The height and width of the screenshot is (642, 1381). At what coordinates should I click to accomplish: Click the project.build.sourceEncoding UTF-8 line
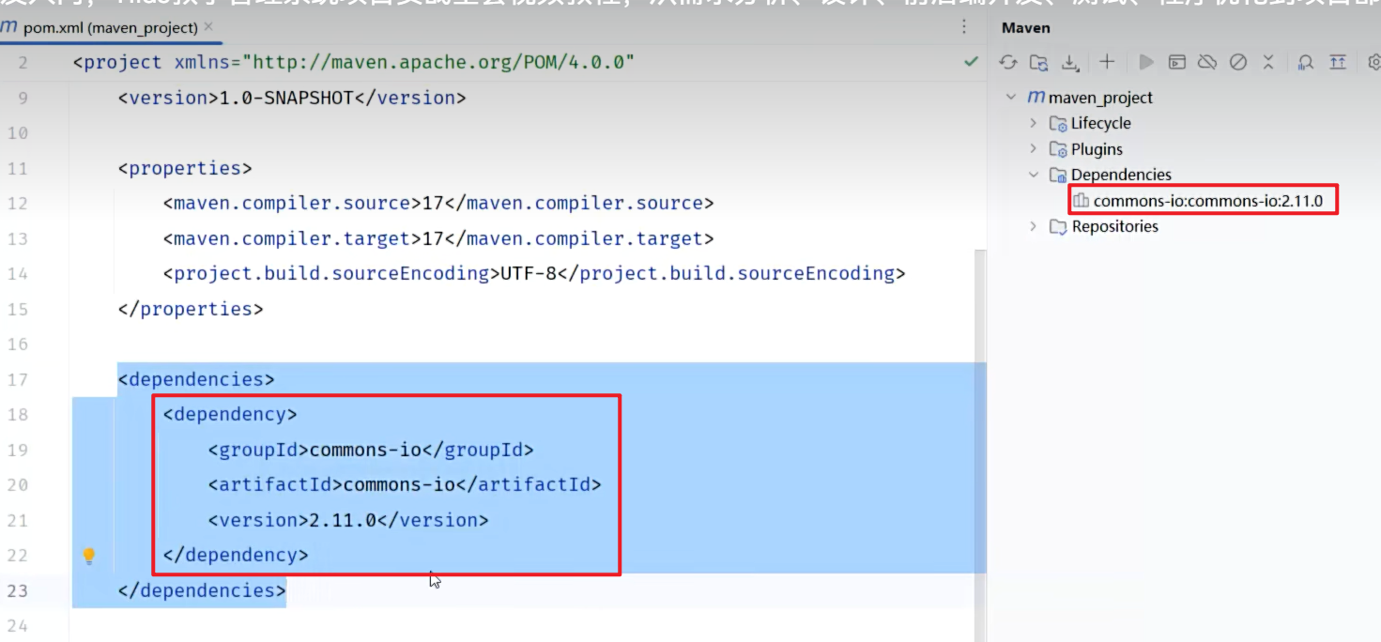[534, 274]
